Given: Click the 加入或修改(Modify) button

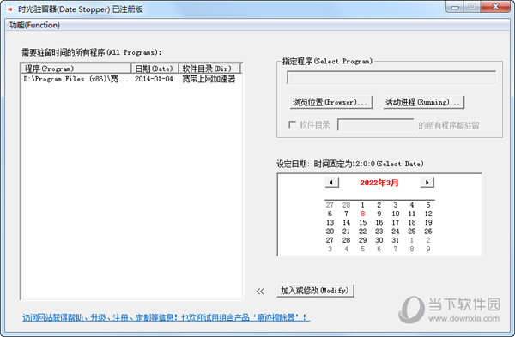Looking at the screenshot, I should [x=315, y=291].
